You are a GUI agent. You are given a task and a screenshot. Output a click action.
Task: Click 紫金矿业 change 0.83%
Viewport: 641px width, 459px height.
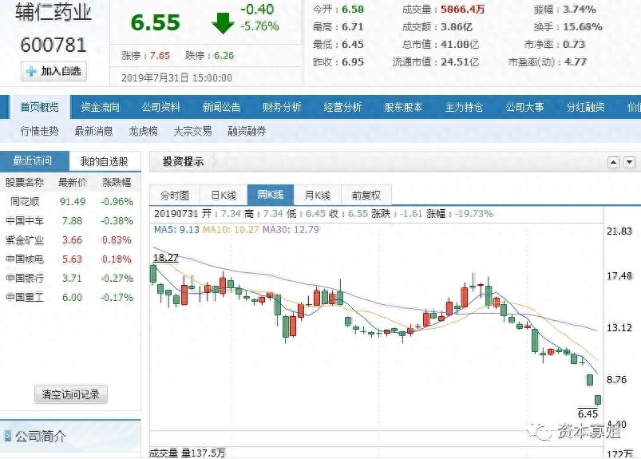[117, 240]
